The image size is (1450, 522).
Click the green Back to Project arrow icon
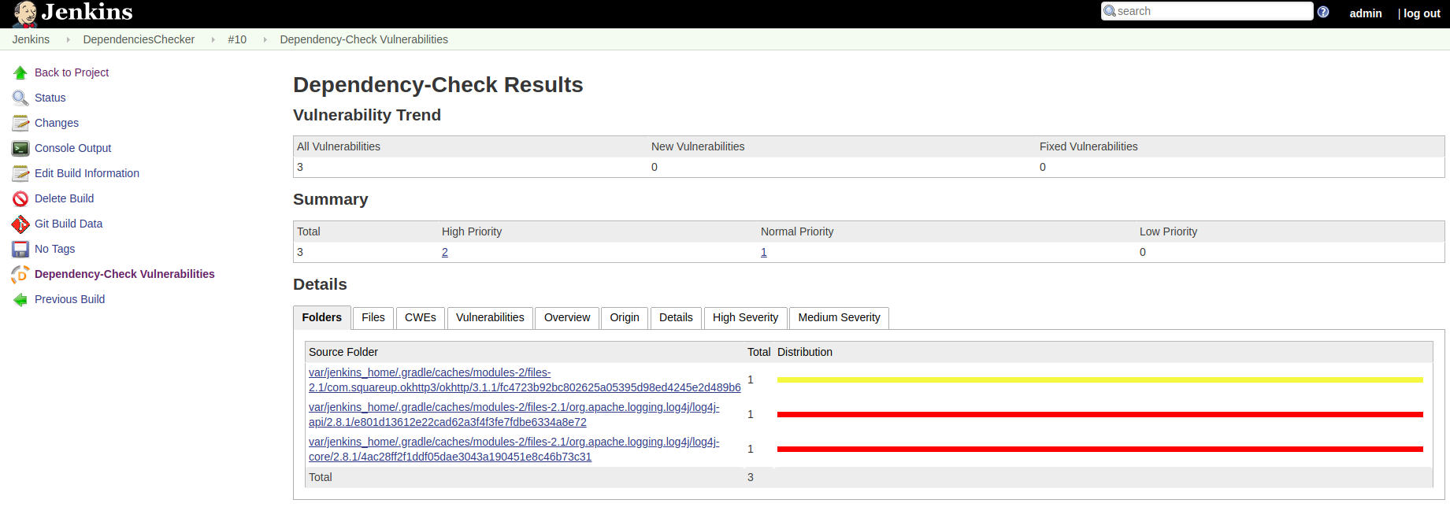20,72
